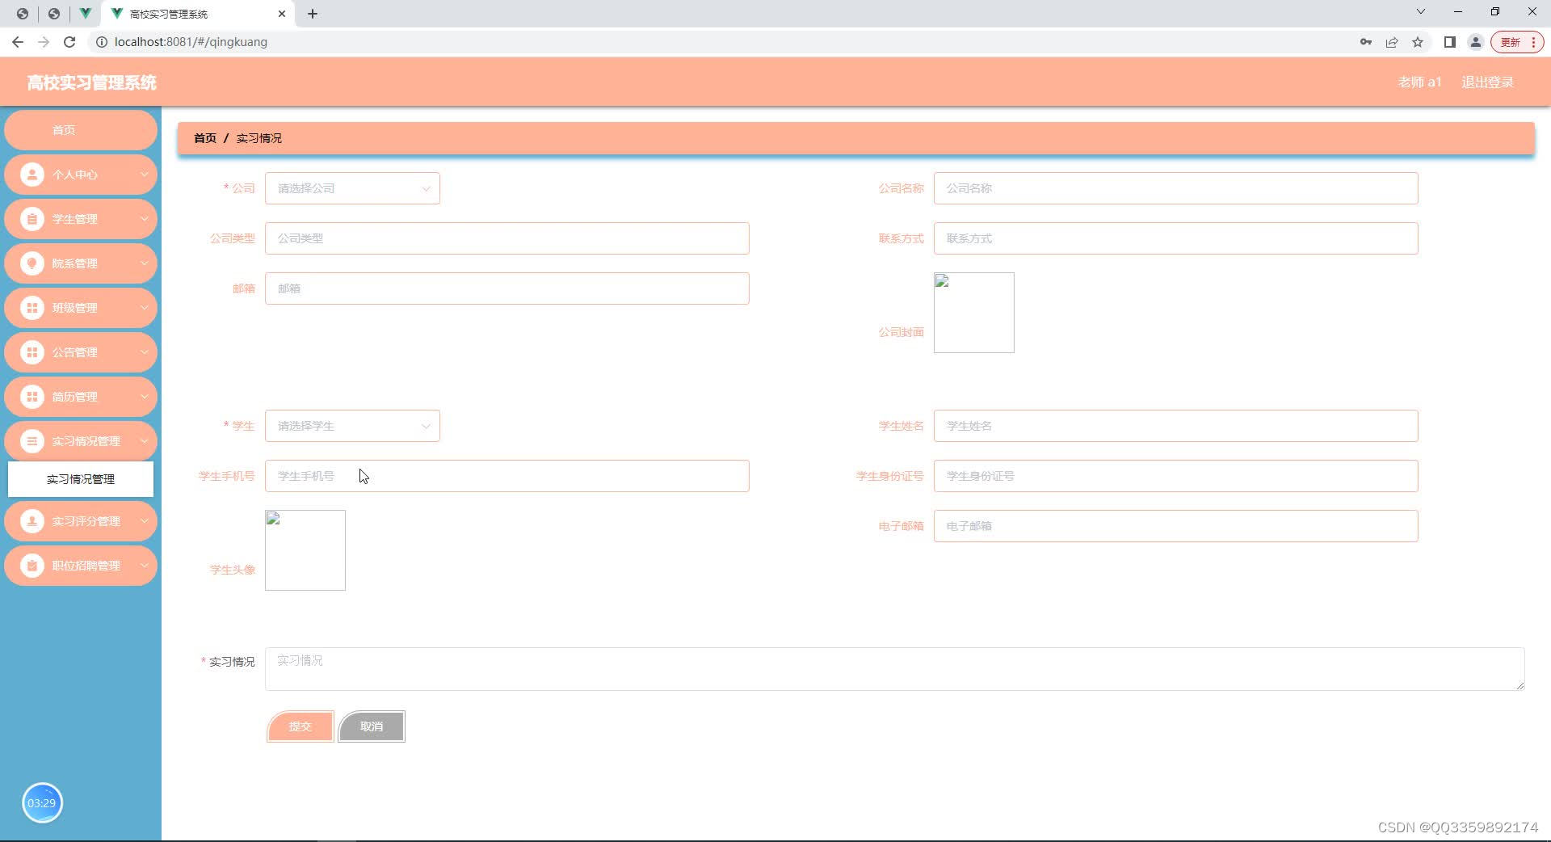Open the 职位招聘管理 sidebar menu
Screen dimensions: 1551x842
tap(81, 566)
